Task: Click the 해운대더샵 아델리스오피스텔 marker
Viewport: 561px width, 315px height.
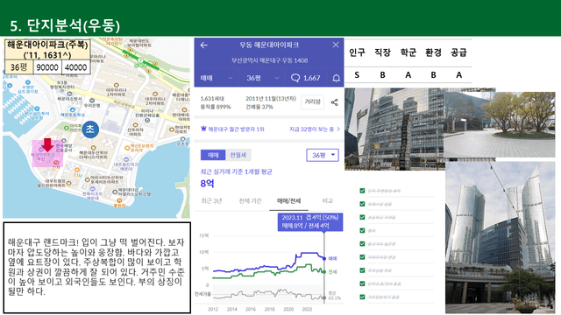Action: click(x=115, y=192)
